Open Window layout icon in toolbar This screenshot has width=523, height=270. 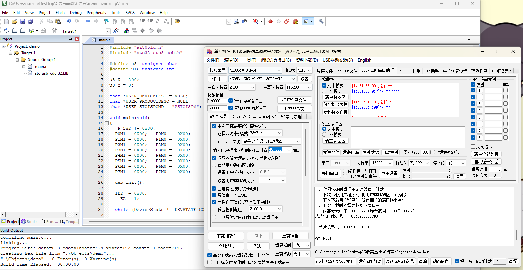[x=306, y=21]
